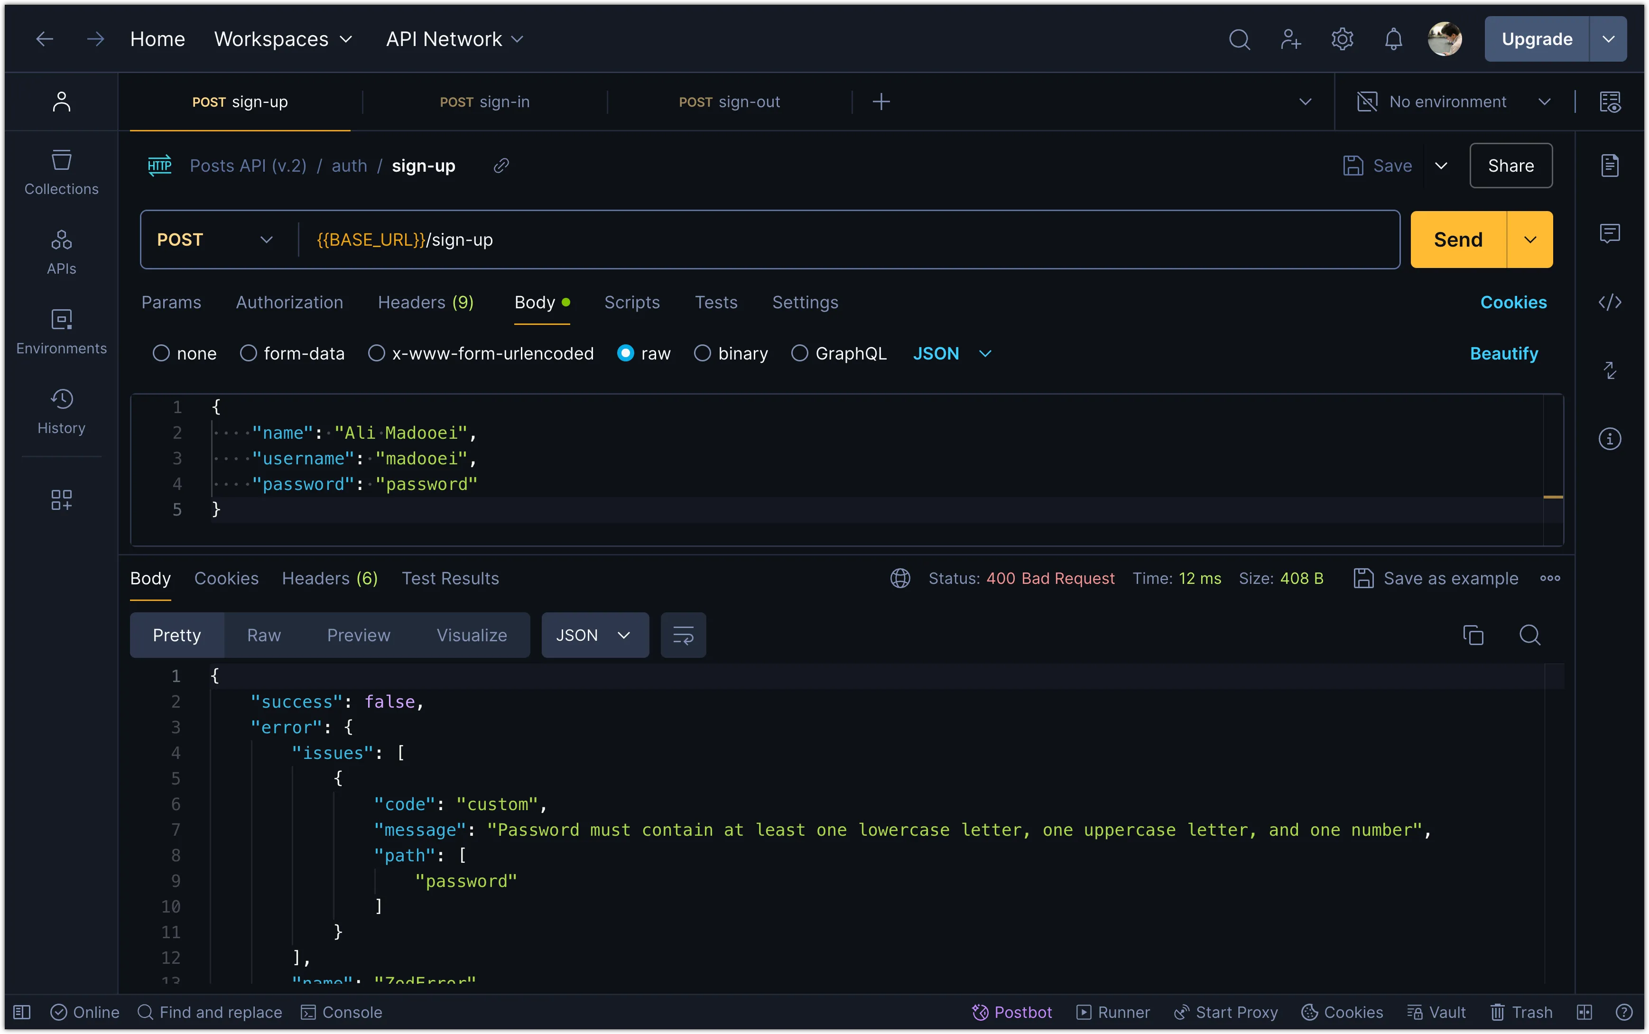Open APIs in the sidebar
The image size is (1649, 1034).
pos(62,252)
